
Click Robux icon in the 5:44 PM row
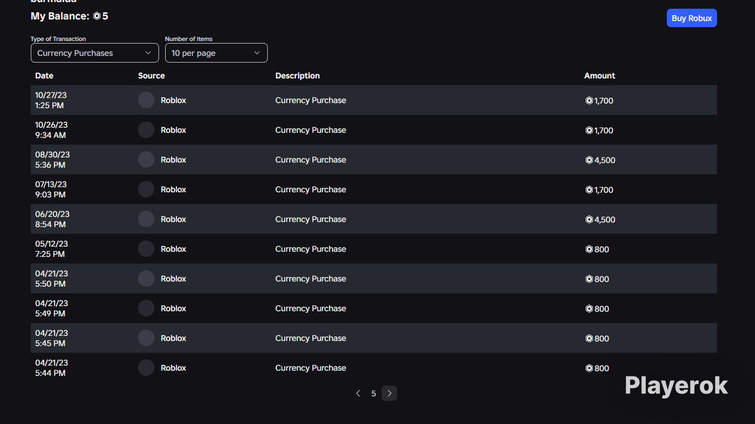[589, 368]
